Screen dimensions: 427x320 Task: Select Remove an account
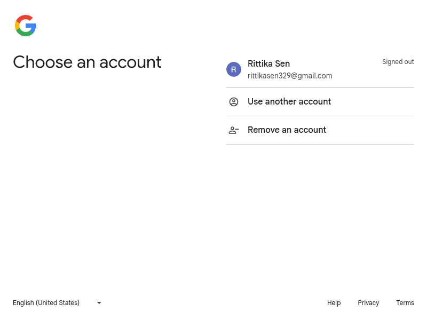coord(320,130)
